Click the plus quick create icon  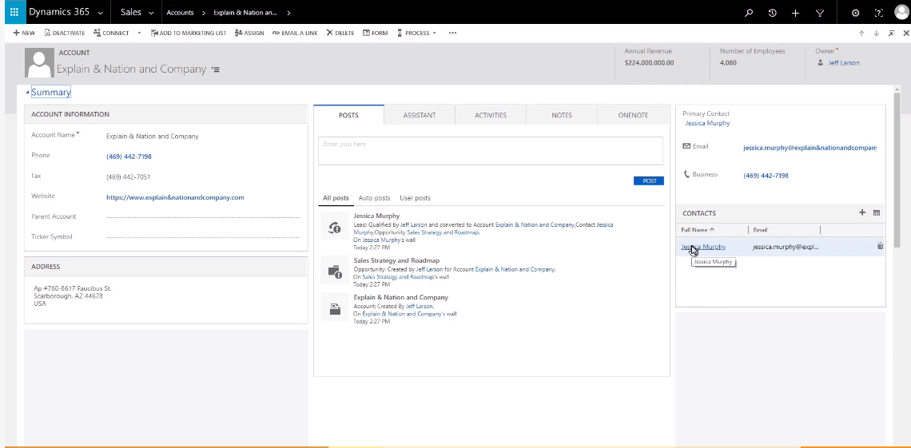coord(795,13)
